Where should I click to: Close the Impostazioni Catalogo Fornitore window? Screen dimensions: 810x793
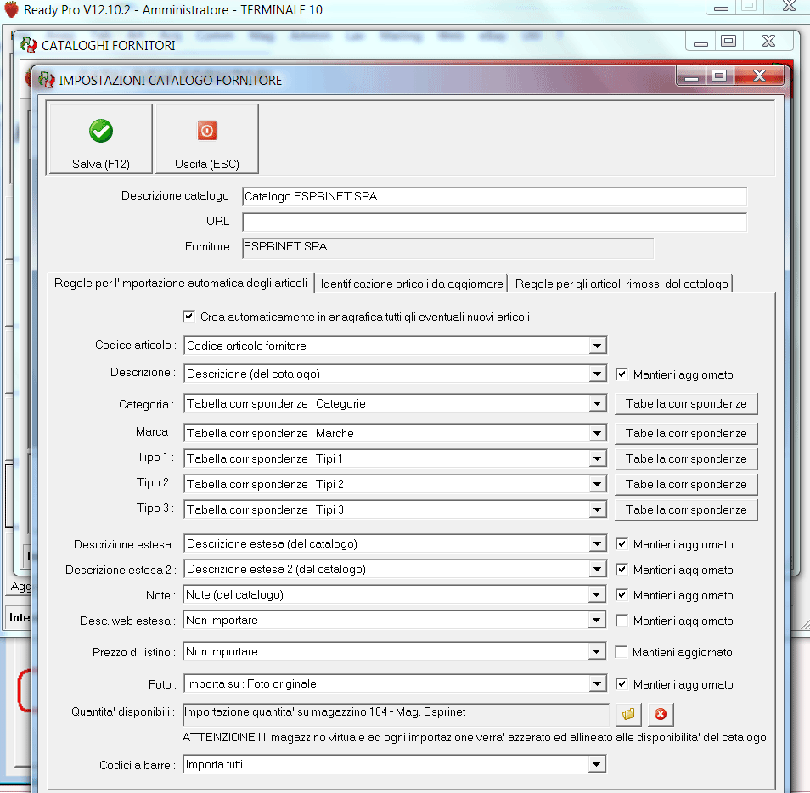click(x=759, y=76)
